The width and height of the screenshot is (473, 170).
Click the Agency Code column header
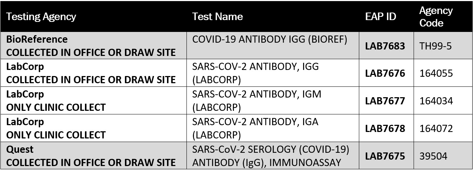pyautogui.click(x=436, y=17)
